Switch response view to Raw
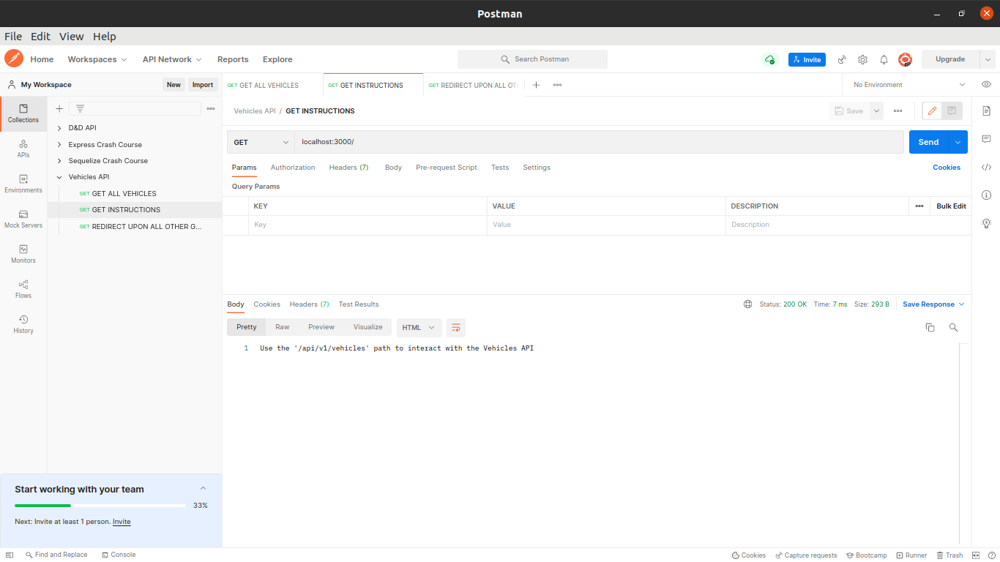The width and height of the screenshot is (1000, 562). [x=282, y=326]
